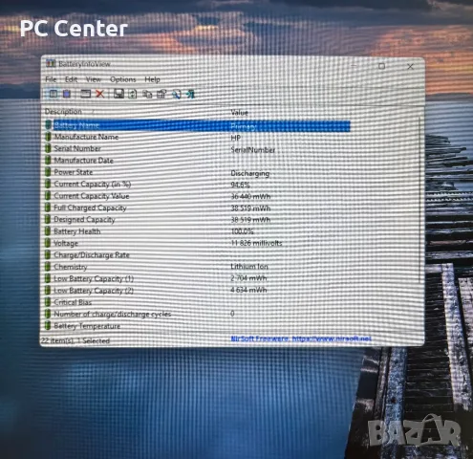Image resolution: width=473 pixels, height=459 pixels.
Task: Select the Low Battery Capacity (1) row
Action: point(198,278)
